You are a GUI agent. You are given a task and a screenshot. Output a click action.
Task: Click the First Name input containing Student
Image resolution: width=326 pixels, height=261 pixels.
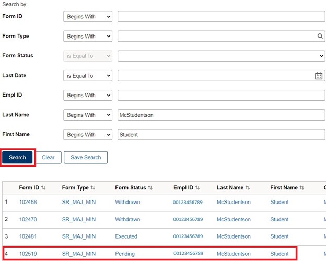(x=221, y=135)
